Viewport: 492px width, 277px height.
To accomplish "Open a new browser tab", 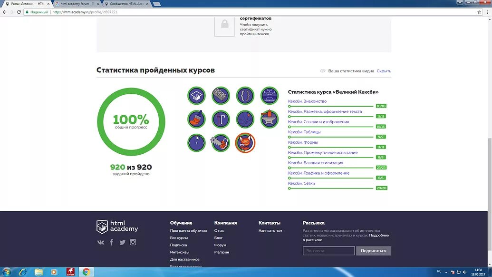I will coord(156,4).
